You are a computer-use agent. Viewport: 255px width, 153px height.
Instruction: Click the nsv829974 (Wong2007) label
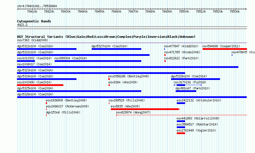tap(133, 112)
